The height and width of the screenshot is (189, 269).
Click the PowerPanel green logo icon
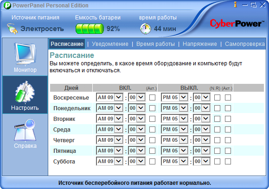click(x=7, y=6)
